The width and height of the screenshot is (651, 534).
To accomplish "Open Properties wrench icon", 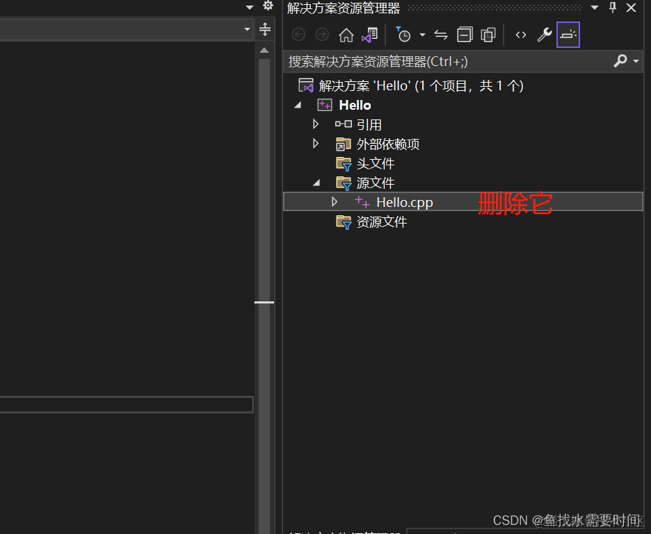I will tap(545, 35).
